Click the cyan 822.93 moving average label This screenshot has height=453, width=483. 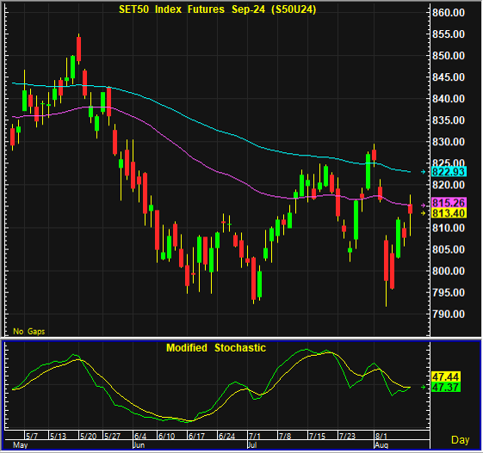click(x=449, y=172)
